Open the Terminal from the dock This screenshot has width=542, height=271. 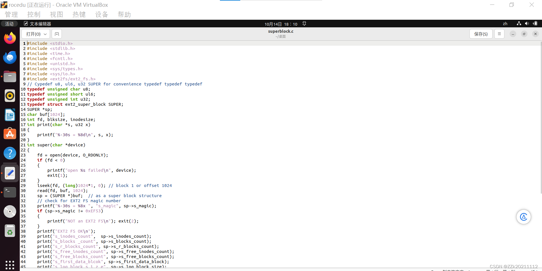(x=10, y=192)
